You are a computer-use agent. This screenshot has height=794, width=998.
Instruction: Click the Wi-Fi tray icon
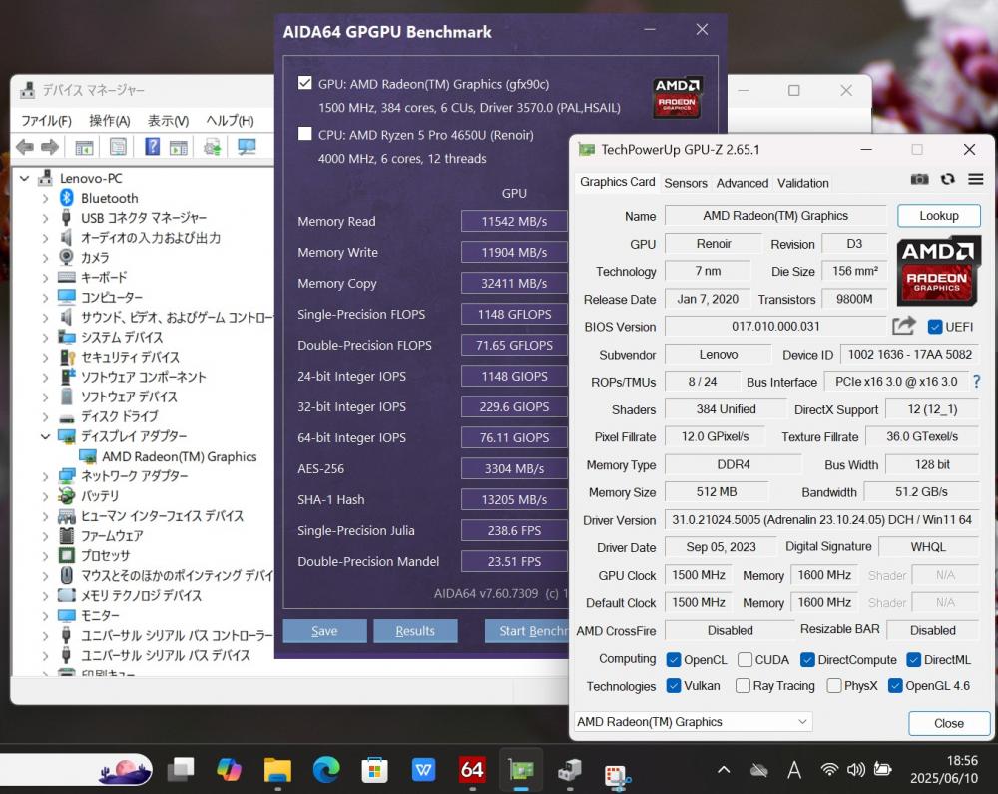(x=828, y=769)
